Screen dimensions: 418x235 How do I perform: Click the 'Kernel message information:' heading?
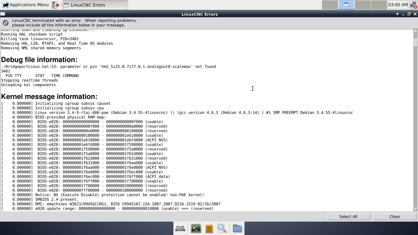[49, 97]
